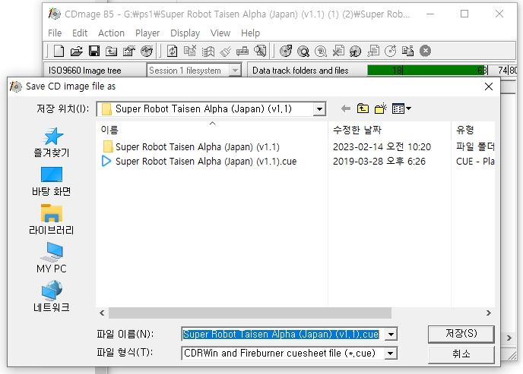Click the disc with pointer toolbar icon
The image size is (523, 374).
pos(356,52)
